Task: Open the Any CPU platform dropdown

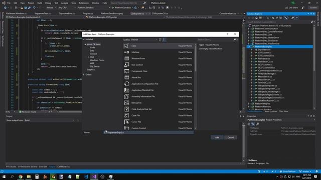Action: (x=67, y=8)
